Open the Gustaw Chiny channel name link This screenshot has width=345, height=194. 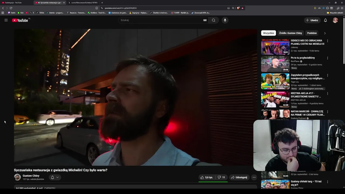[31, 176]
